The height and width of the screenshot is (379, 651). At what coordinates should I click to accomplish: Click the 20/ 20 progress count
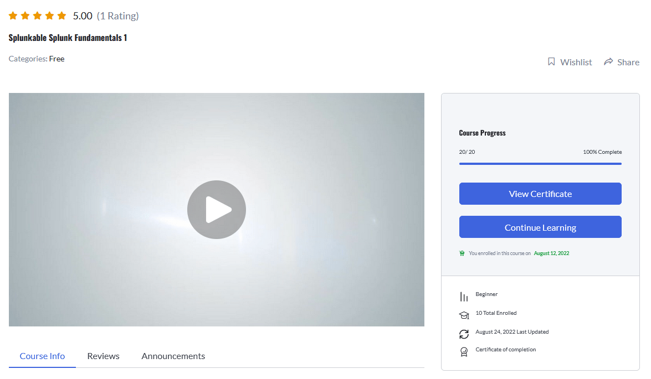(x=467, y=152)
